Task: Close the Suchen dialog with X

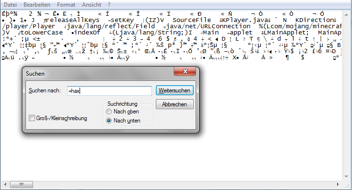Action: [x=185, y=71]
